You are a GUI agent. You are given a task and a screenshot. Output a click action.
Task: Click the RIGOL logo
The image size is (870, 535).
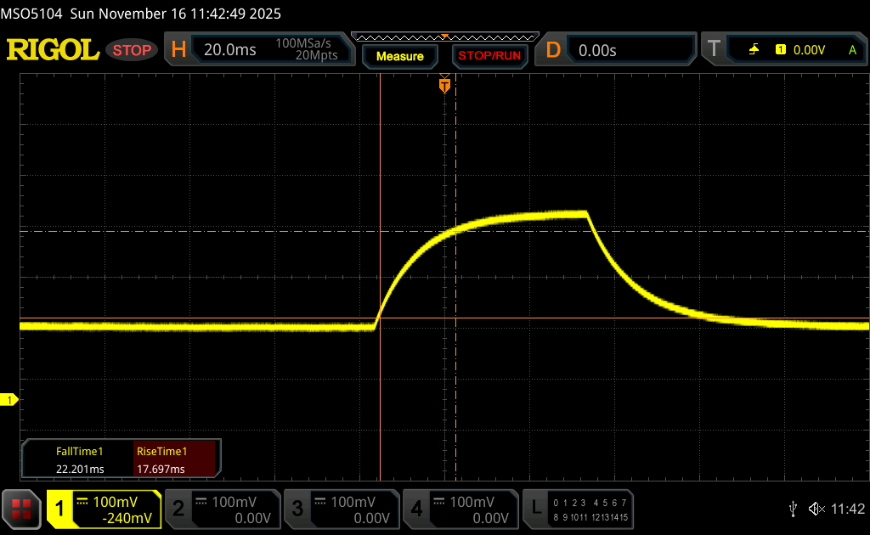tap(53, 50)
